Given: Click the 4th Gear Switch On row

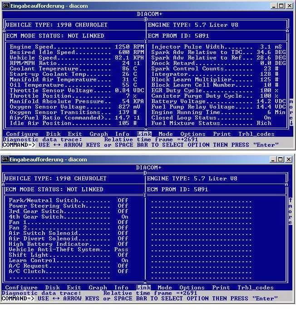Looking at the screenshot, I should pos(69,217).
